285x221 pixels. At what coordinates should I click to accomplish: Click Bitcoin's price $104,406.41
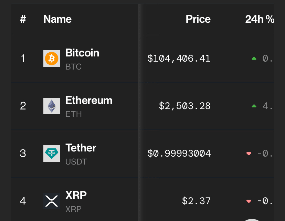pos(179,59)
